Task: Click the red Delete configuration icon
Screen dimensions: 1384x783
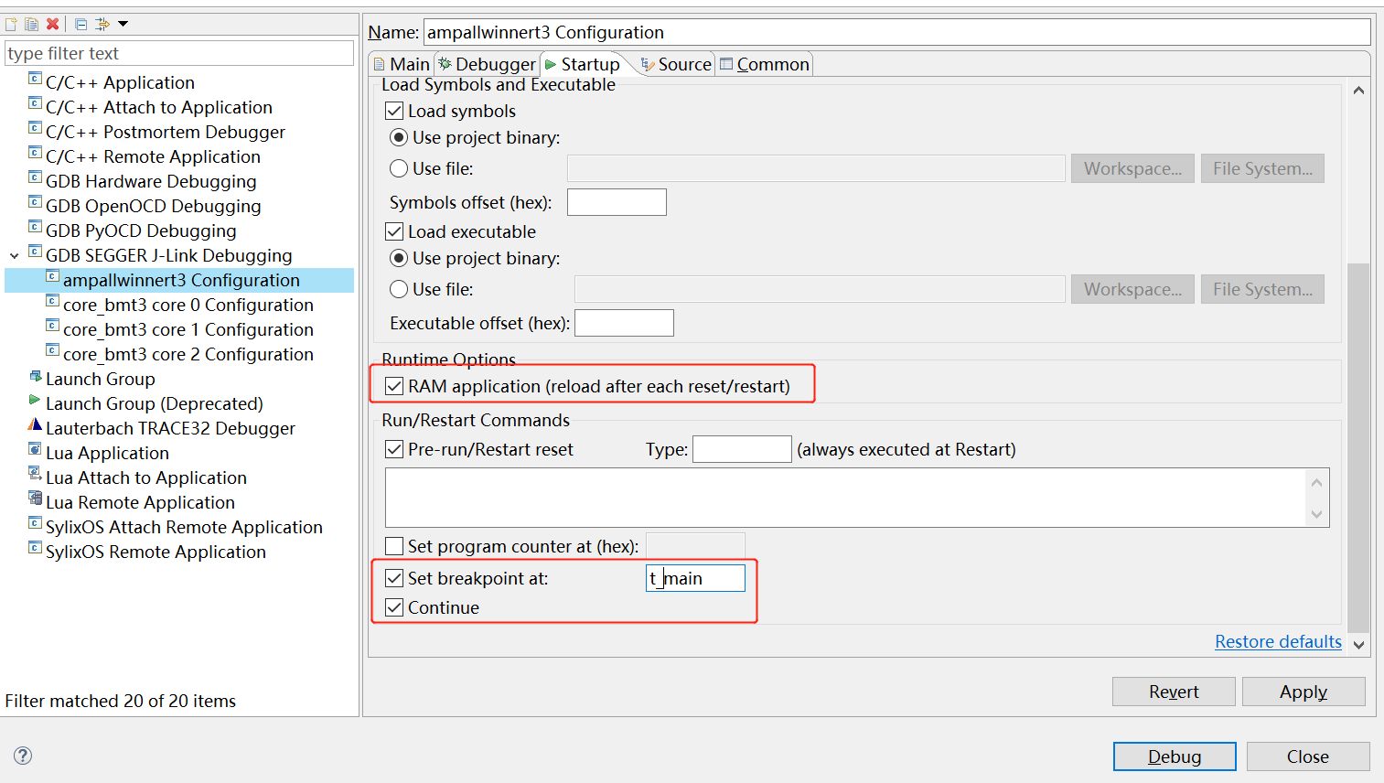Action: click(52, 24)
